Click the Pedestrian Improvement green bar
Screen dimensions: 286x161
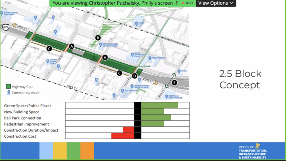click(x=153, y=123)
